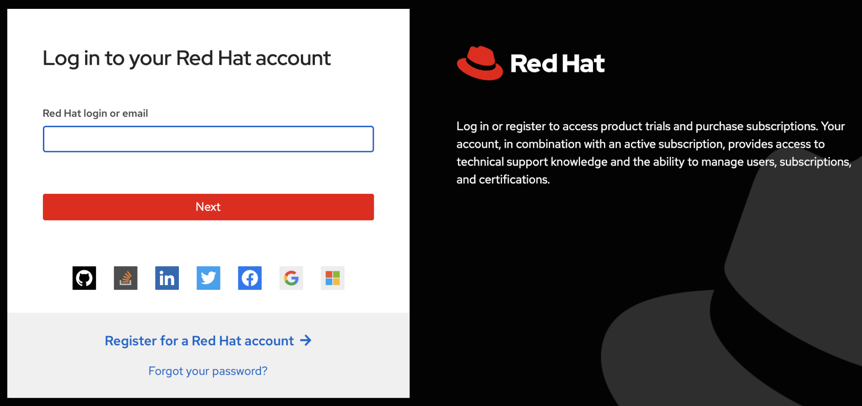Click the red fedora logo icon
The image size is (862, 406).
coord(480,63)
